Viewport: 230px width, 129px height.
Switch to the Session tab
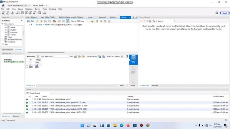15,116
